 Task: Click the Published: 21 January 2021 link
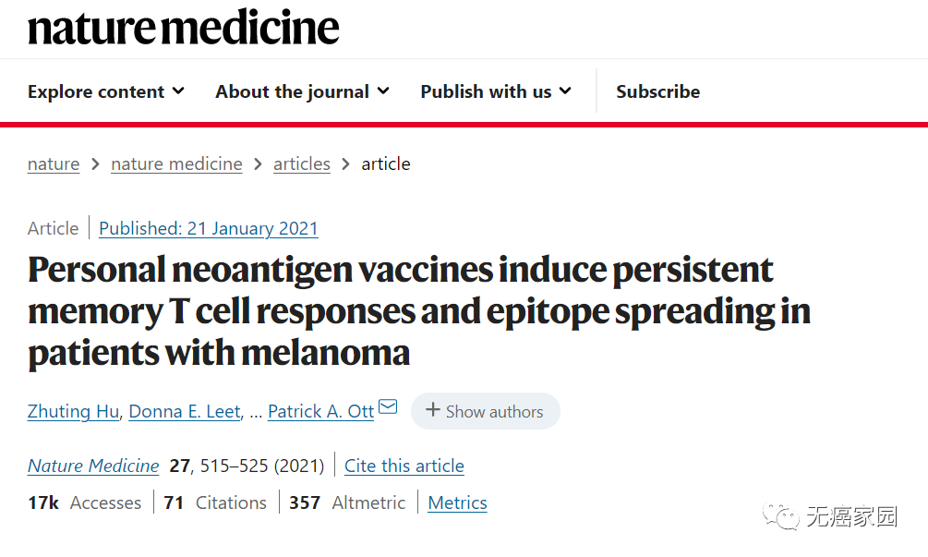click(208, 228)
